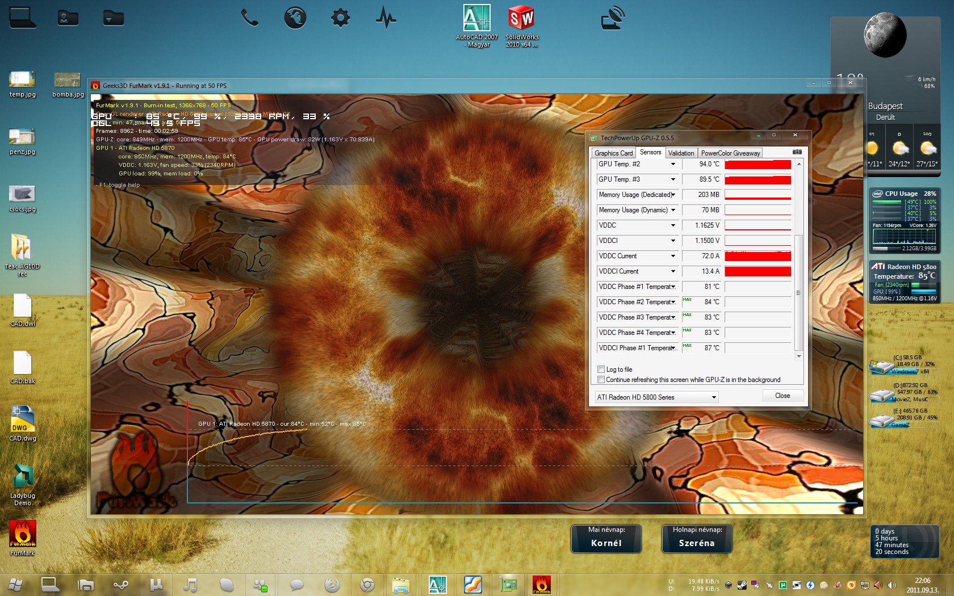The image size is (954, 596).
Task: Click the VDDC Current red graph bar
Action: coord(758,257)
